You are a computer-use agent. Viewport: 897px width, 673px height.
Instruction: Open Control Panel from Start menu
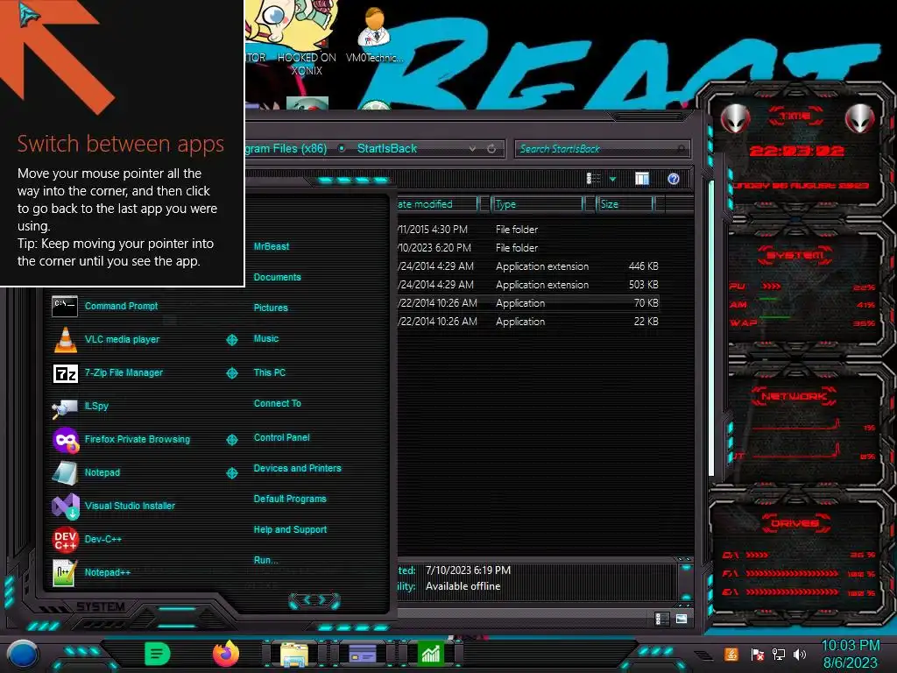pyautogui.click(x=281, y=438)
